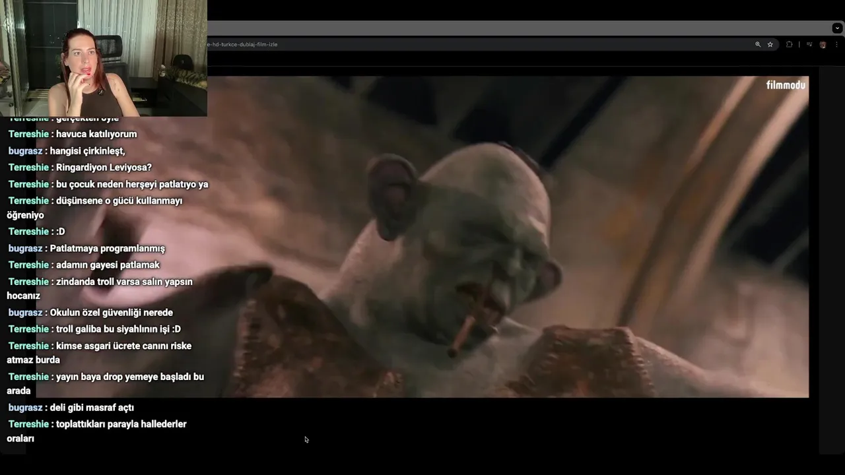Open the browser profile avatar

(823, 44)
